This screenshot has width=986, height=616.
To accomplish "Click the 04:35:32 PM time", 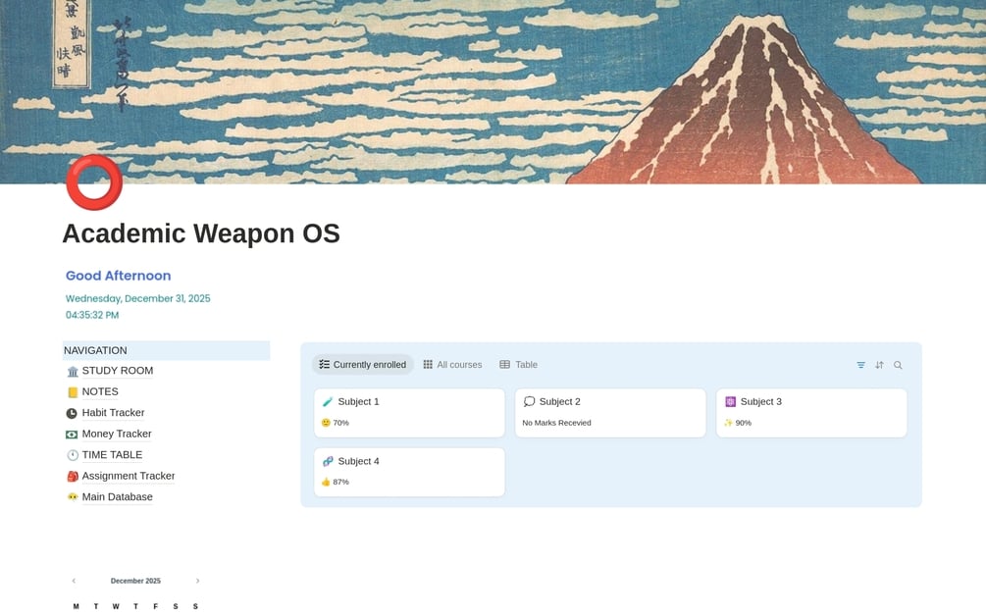I will click(x=92, y=315).
